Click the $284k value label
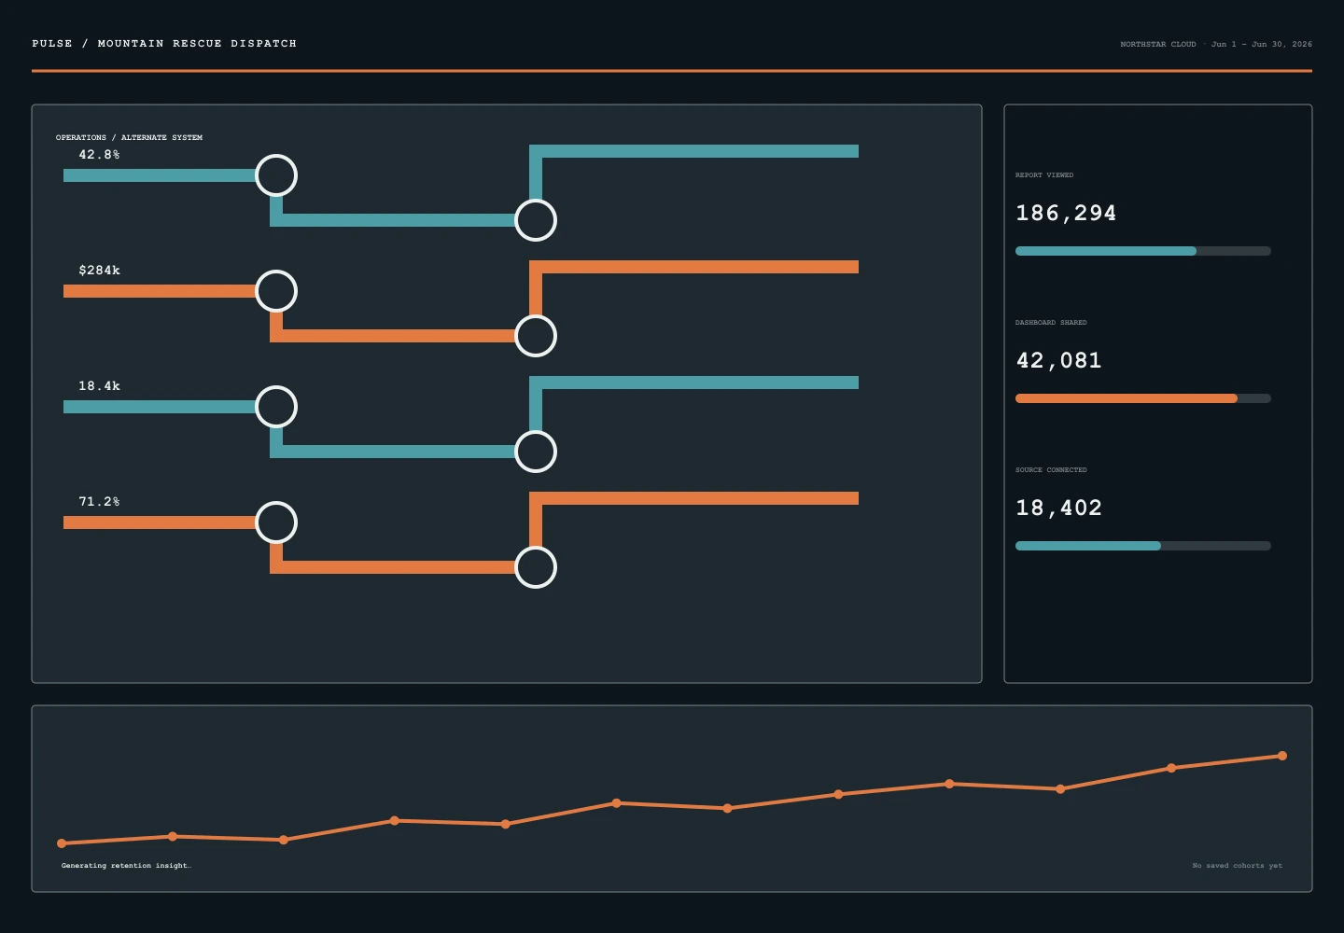Image resolution: width=1344 pixels, height=933 pixels. point(99,271)
